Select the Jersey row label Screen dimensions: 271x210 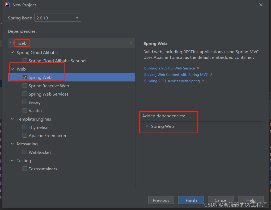click(x=35, y=102)
